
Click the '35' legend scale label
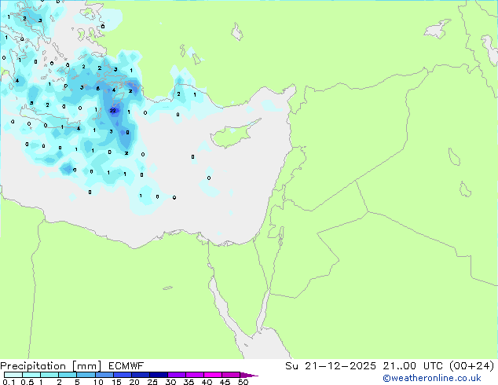[x=189, y=382]
